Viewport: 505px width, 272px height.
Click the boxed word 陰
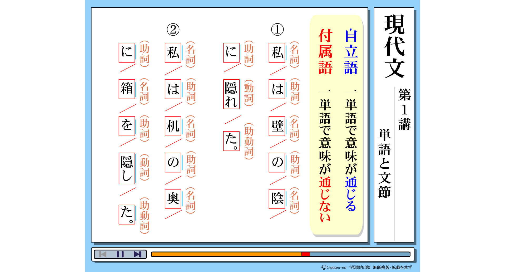click(277, 199)
